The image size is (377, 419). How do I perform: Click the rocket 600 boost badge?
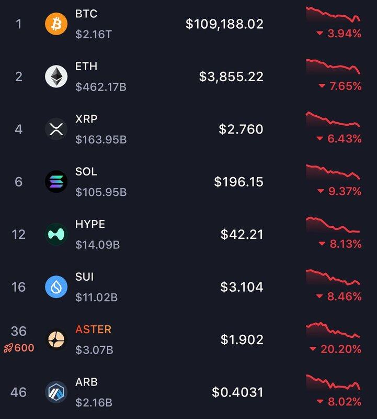point(19,348)
